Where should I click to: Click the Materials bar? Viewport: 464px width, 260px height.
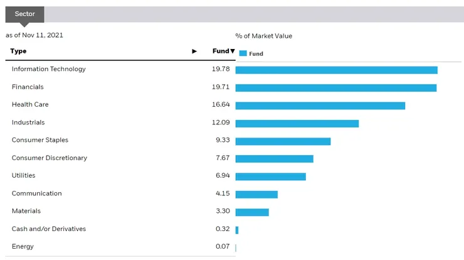[252, 212]
